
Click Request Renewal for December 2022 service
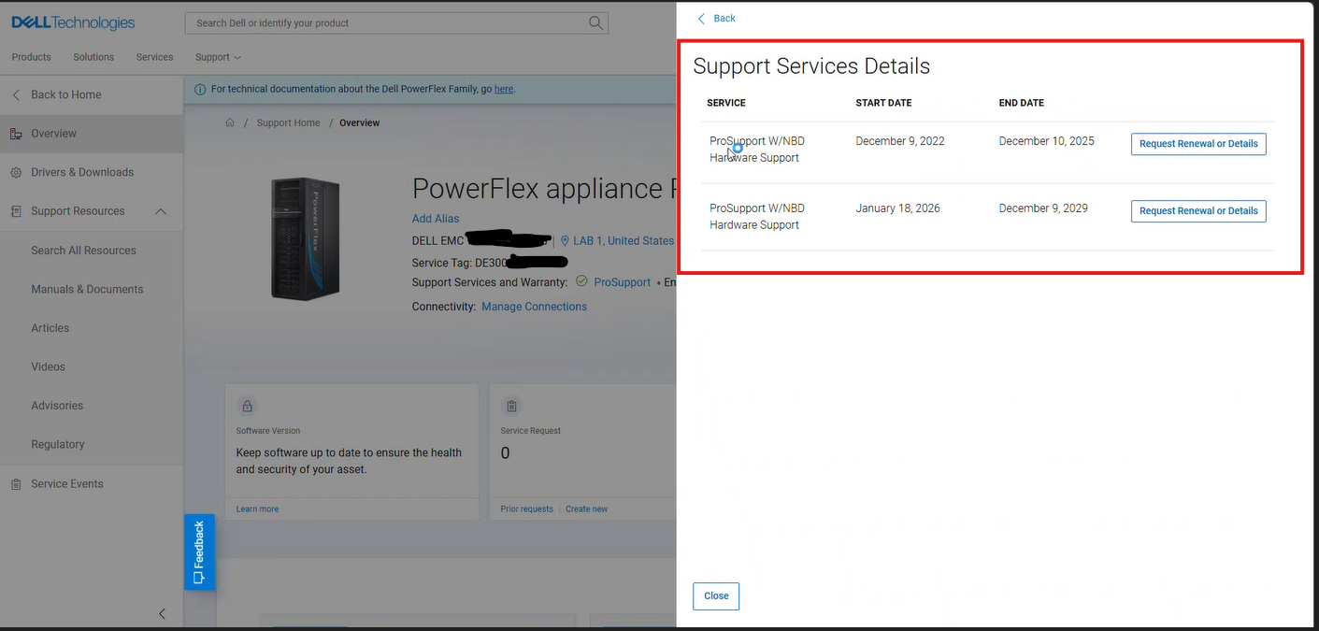click(x=1198, y=144)
